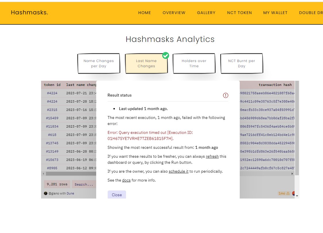Select the Holders over Time tab
The image size is (323, 233).
pos(194,63)
